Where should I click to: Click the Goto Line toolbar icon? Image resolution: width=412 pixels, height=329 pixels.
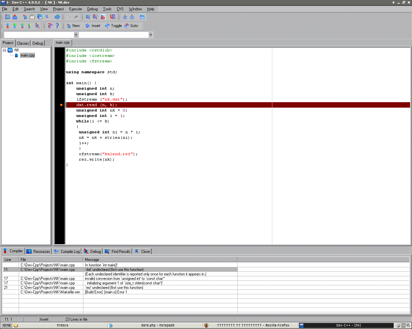click(113, 17)
